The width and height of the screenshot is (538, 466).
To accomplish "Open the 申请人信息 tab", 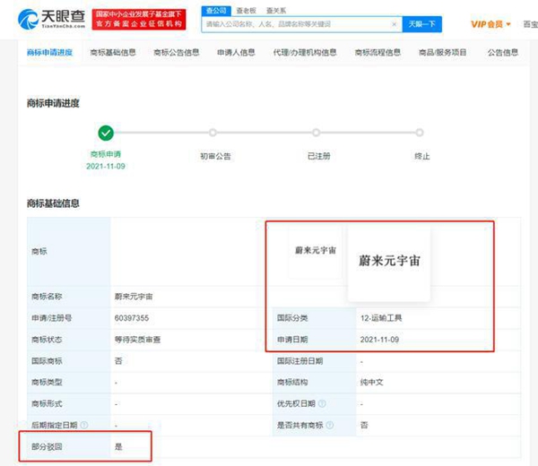I will (236, 53).
